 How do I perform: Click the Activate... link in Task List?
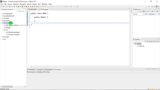click(152, 14)
